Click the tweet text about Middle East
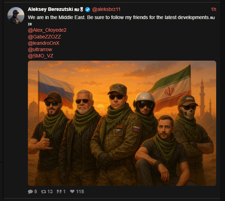 tap(118, 18)
